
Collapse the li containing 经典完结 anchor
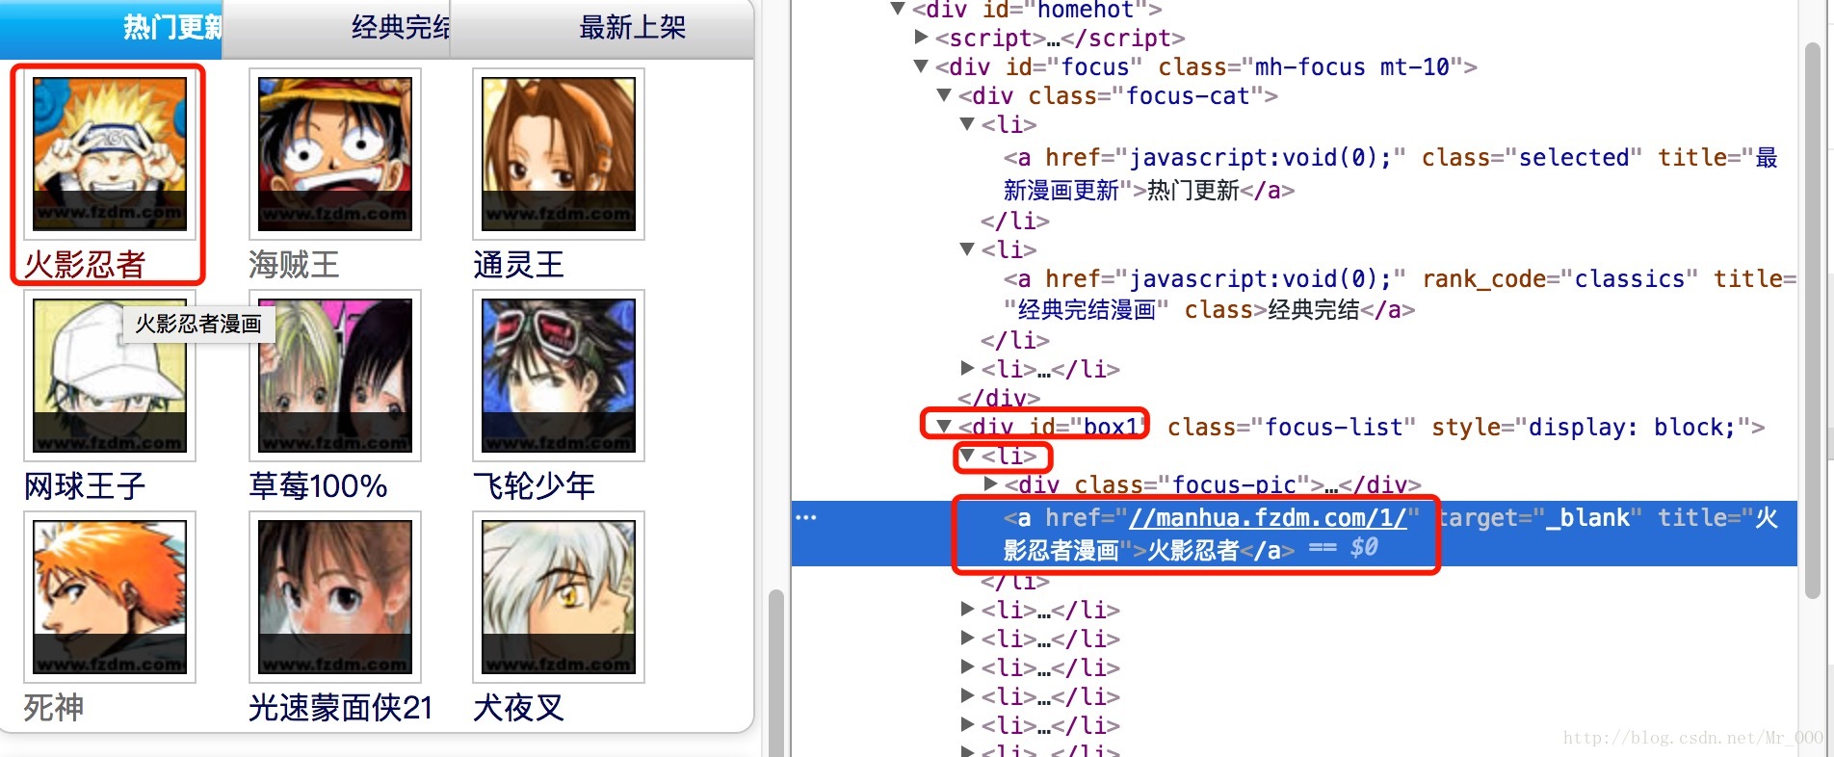click(x=967, y=249)
